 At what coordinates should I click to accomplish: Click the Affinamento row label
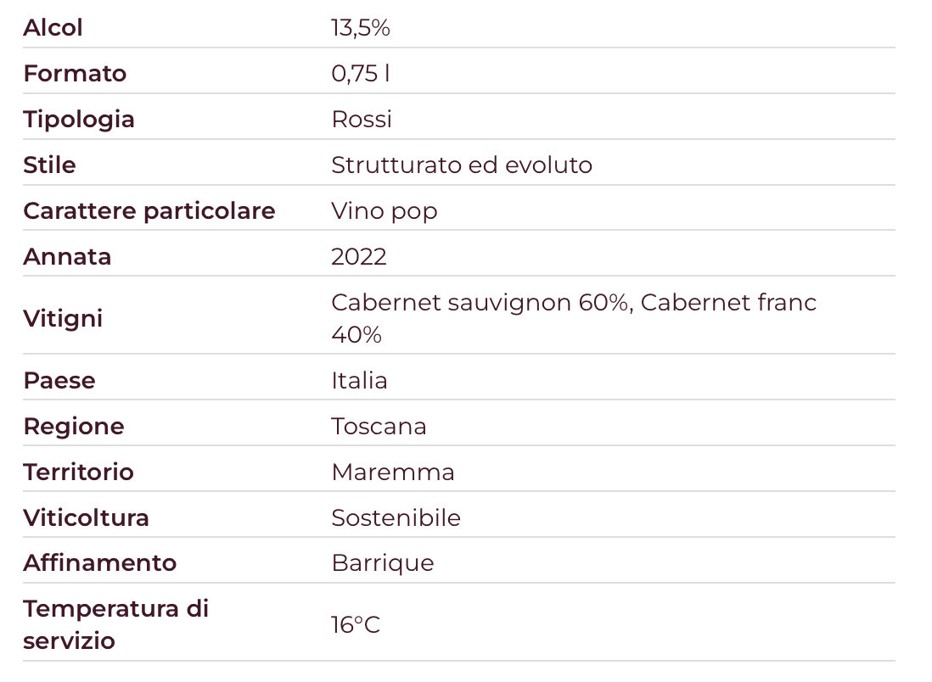99,563
